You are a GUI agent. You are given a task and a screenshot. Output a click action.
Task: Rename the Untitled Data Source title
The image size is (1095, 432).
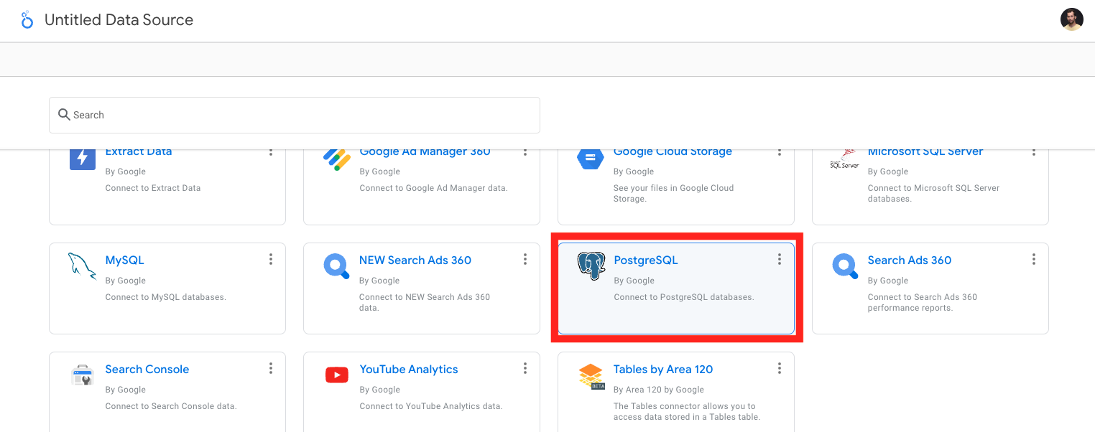pos(119,20)
